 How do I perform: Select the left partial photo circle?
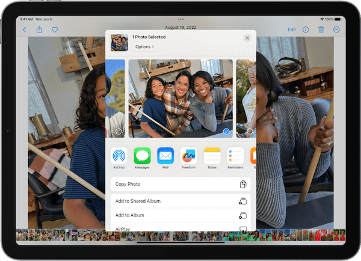click(x=119, y=132)
